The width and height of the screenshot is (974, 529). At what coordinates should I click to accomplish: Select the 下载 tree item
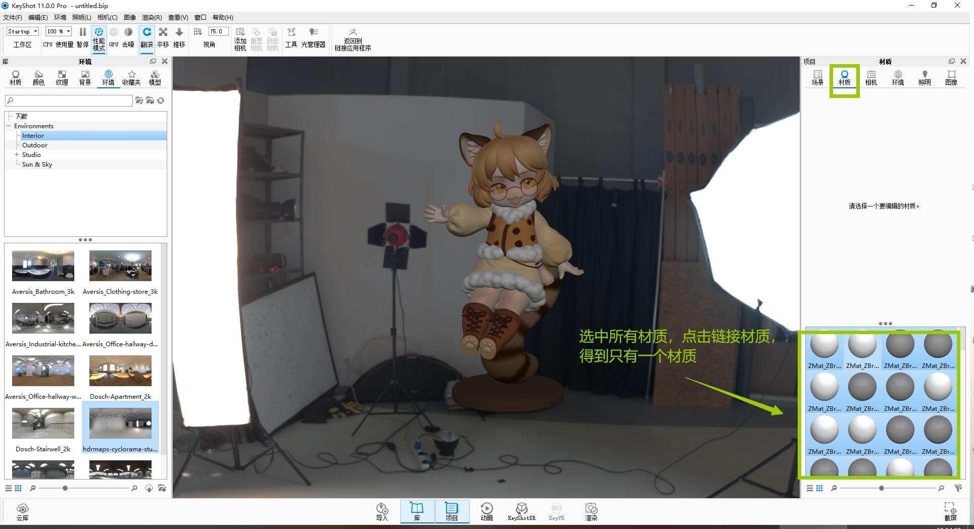[x=21, y=116]
